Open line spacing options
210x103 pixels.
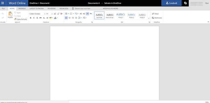[x=80, y=18]
